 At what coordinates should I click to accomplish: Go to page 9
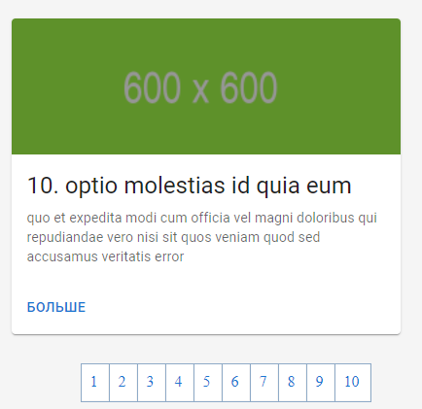click(321, 383)
